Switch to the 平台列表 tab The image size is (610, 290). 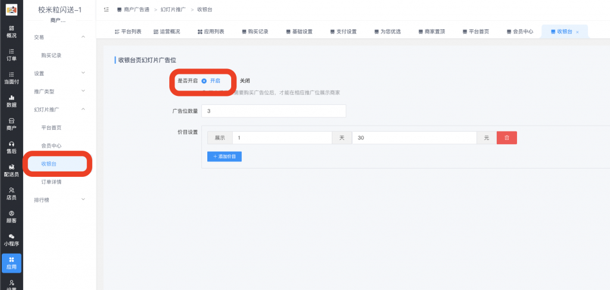[x=128, y=32]
